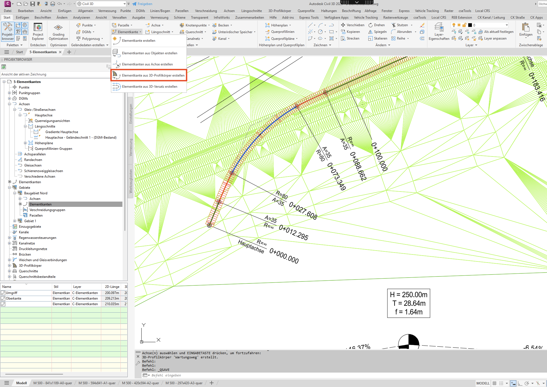The height and width of the screenshot is (387, 547).
Task: Toggle polar tracking in status bar
Action: 527,383
